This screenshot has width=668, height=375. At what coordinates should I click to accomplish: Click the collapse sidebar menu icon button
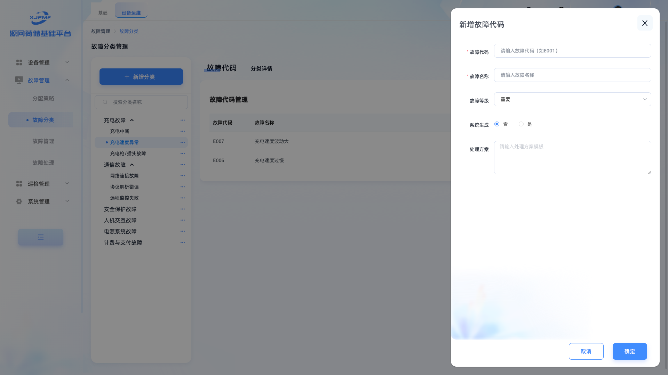click(x=41, y=237)
